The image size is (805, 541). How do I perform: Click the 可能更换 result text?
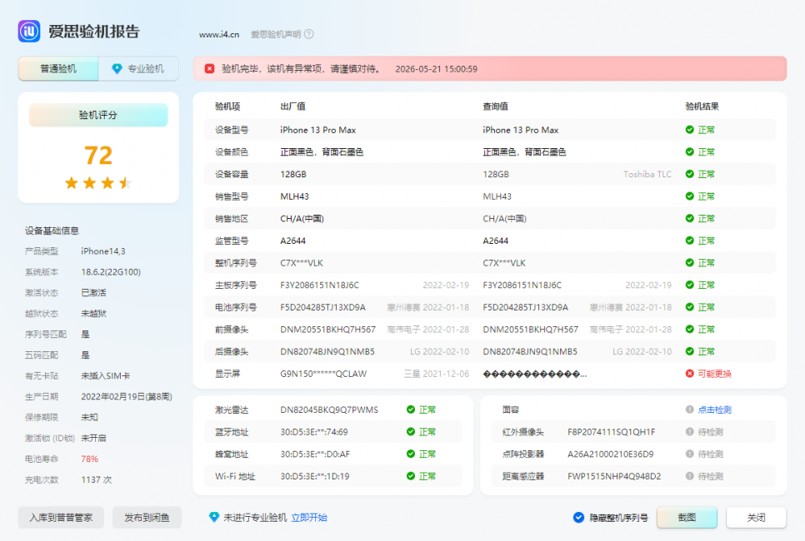pos(715,374)
